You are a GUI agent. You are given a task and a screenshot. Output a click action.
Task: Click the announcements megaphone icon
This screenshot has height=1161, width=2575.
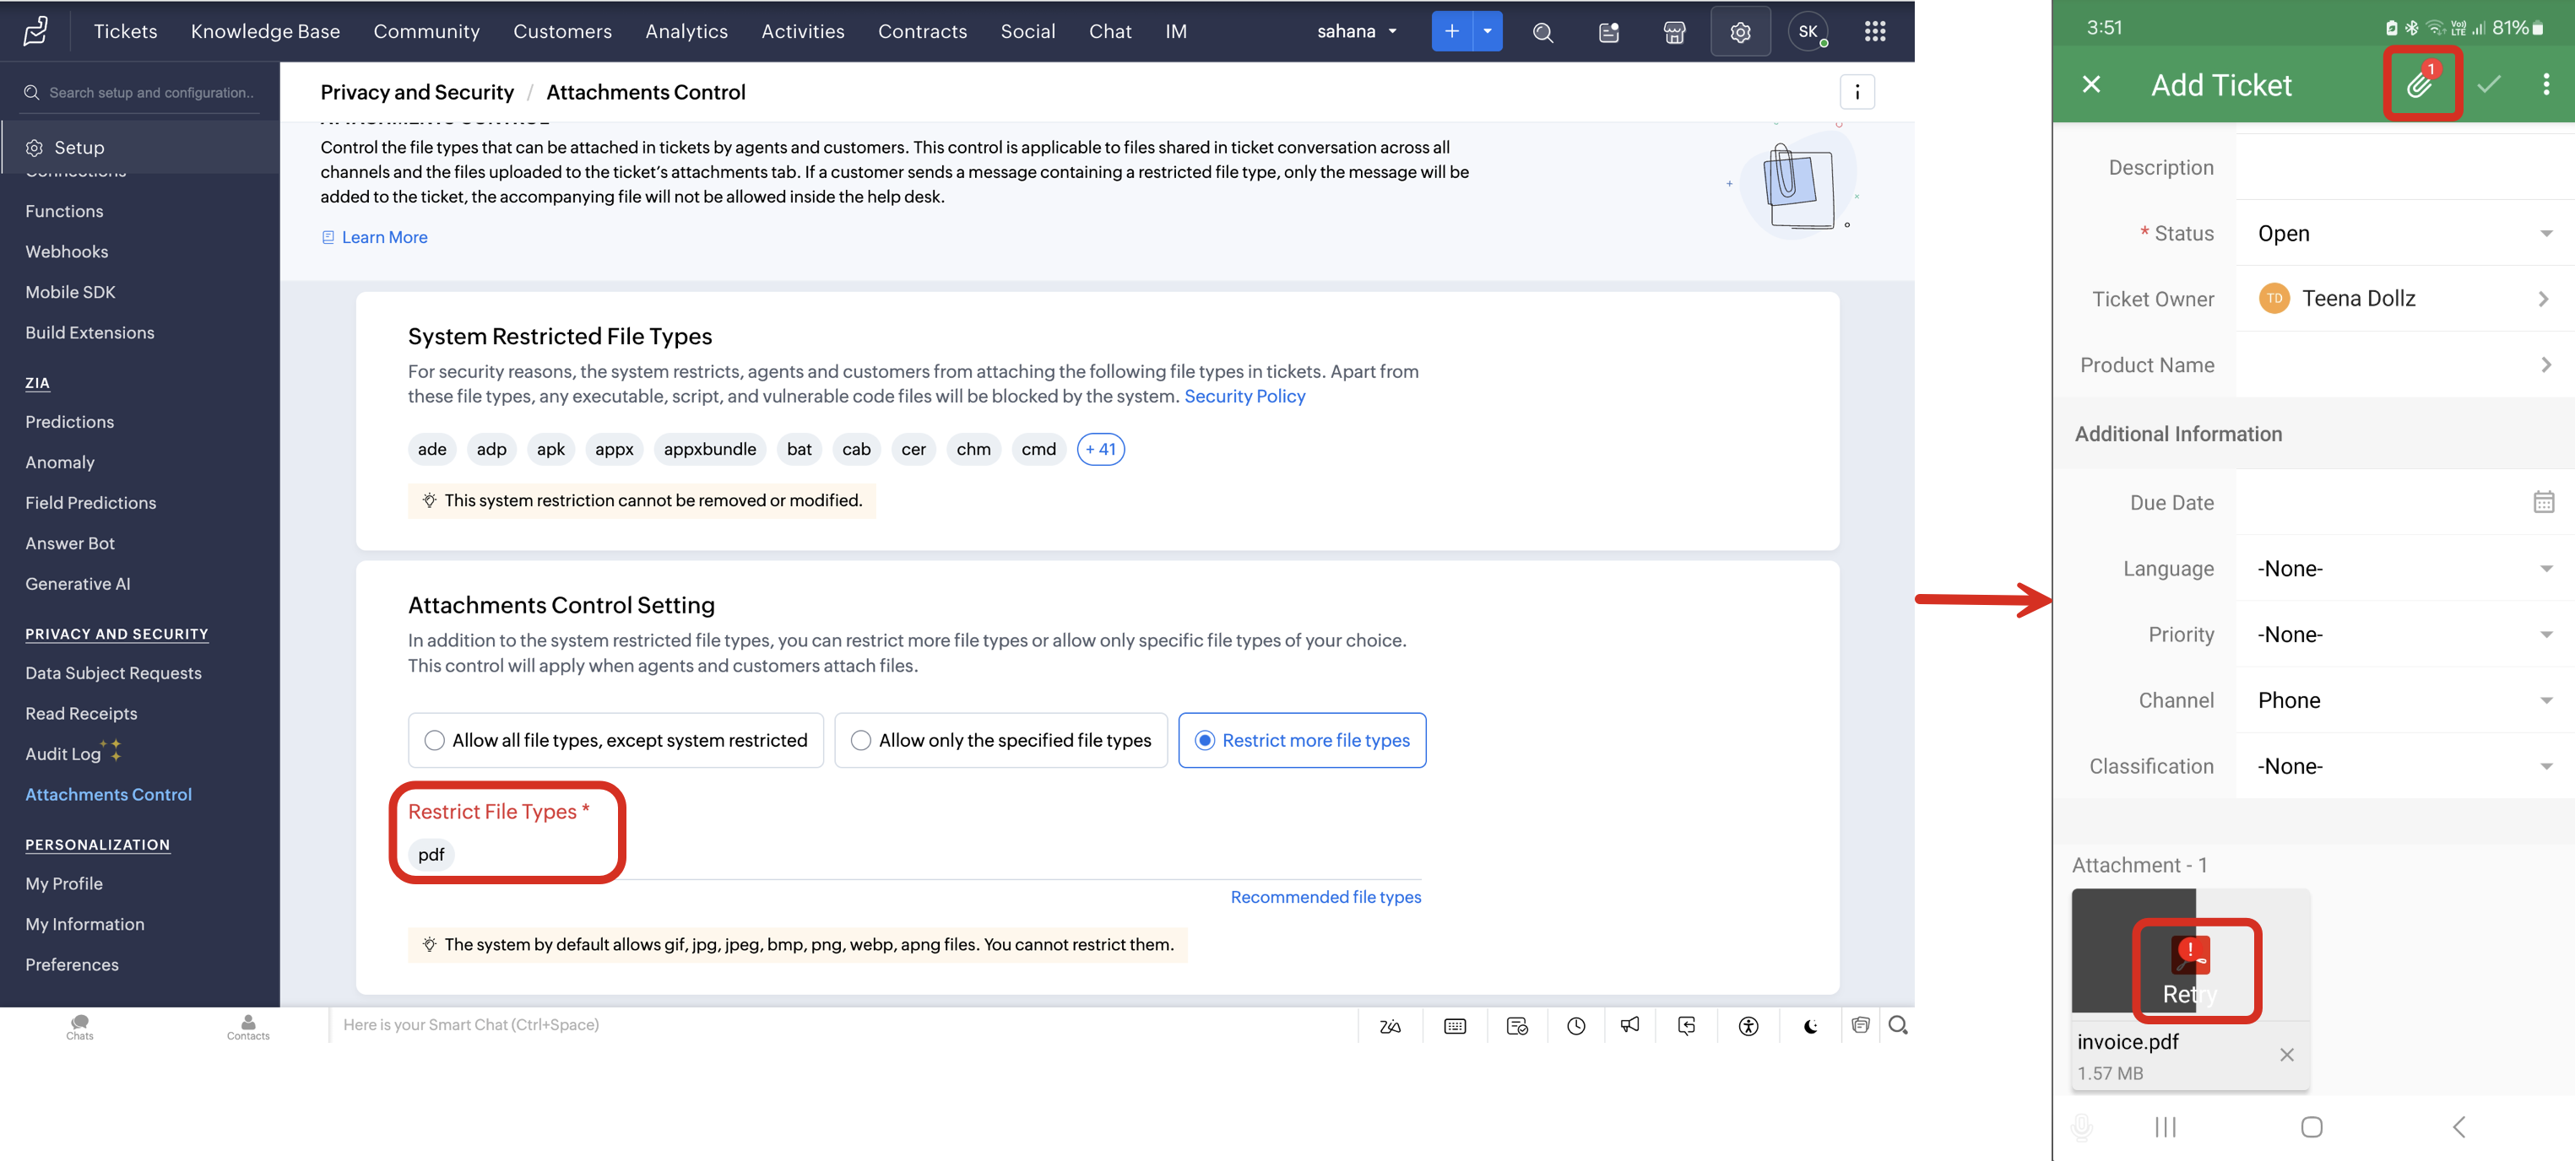[1630, 1025]
